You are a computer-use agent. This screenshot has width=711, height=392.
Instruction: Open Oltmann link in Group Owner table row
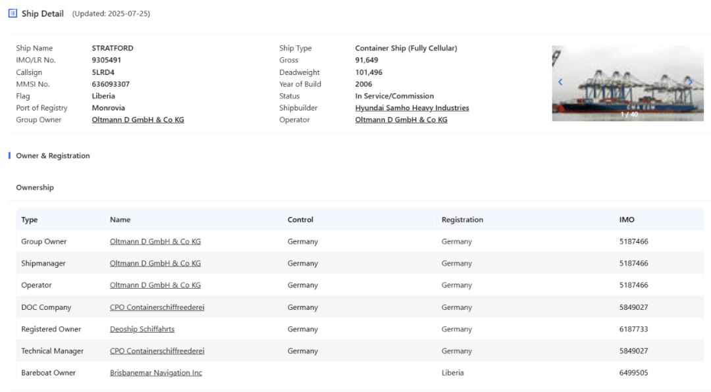click(155, 241)
